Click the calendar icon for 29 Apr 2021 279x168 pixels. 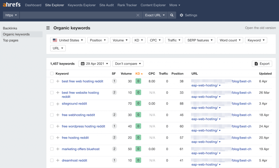pyautogui.click(x=82, y=63)
